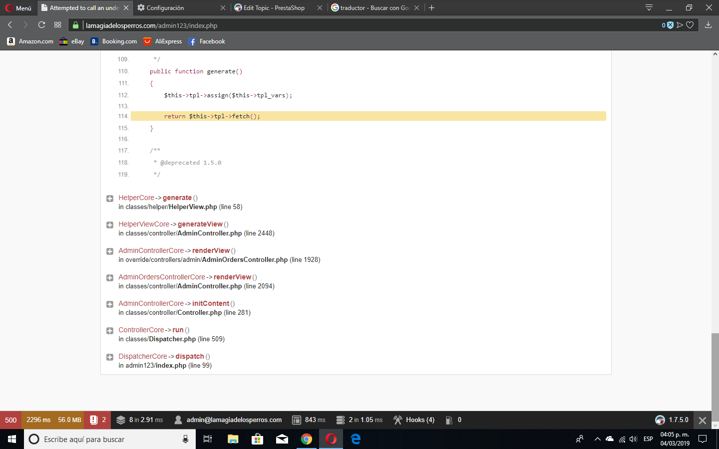This screenshot has width=719, height=449.
Task: Open the Windows Start menu
Action: tap(12, 439)
